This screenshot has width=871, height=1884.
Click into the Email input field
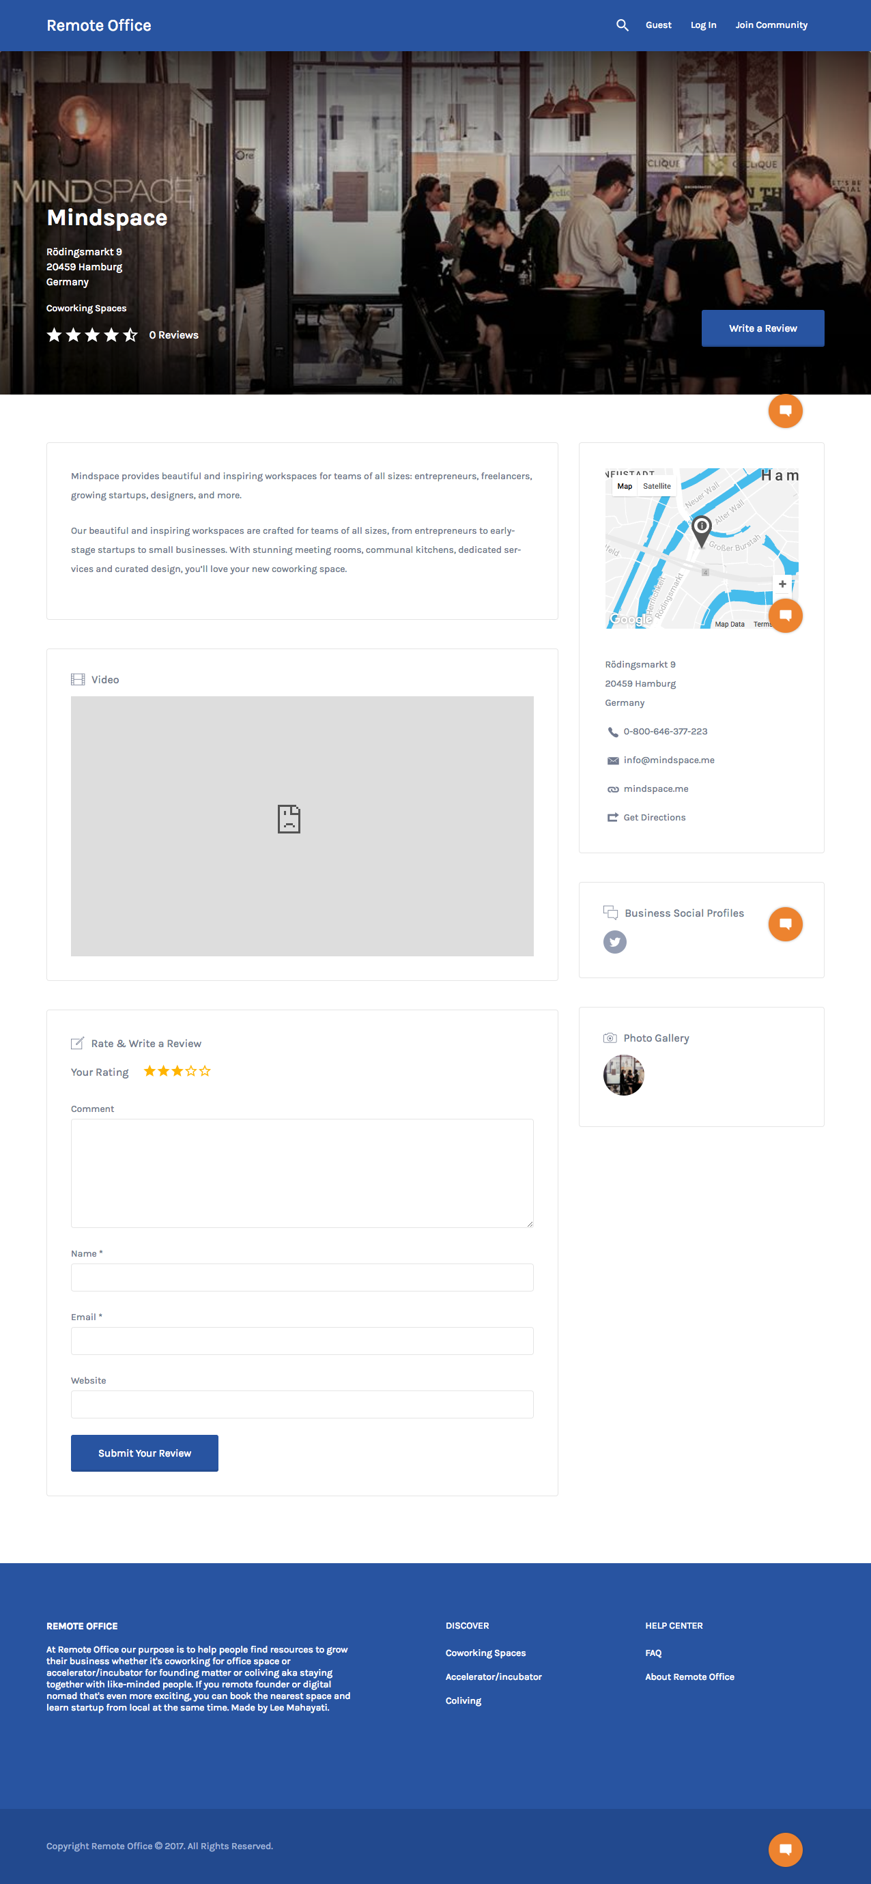click(x=302, y=1341)
